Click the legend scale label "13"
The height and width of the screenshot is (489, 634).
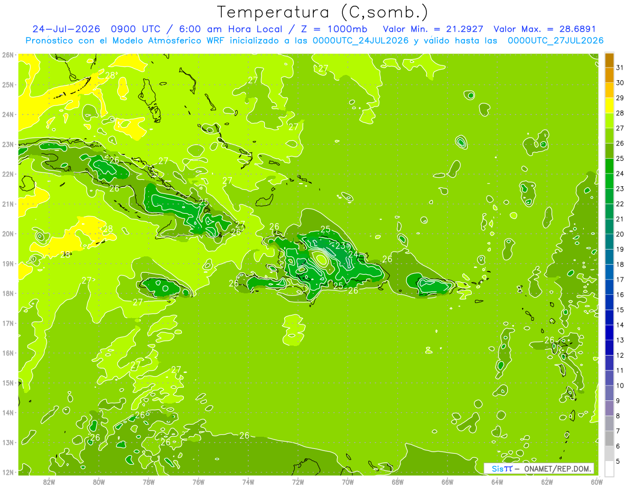(620, 340)
